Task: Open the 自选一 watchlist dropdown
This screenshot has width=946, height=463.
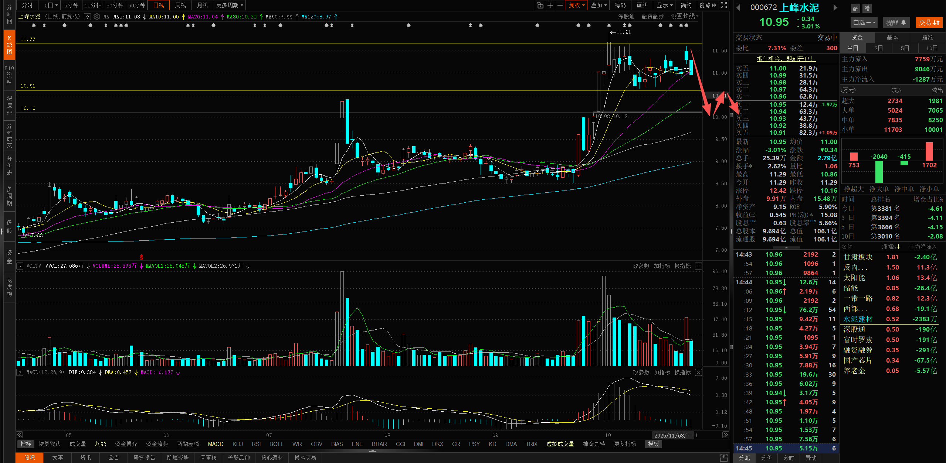Action: coord(864,23)
